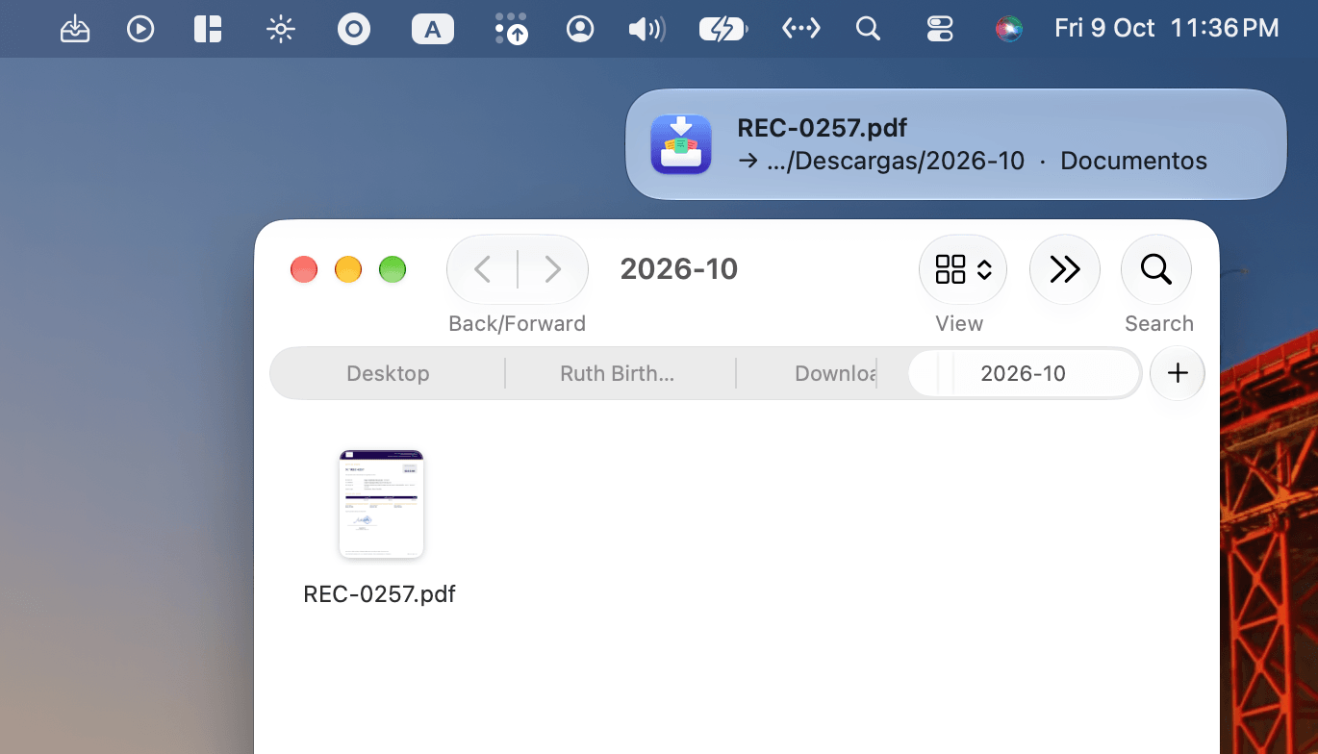Switch to the Desktop tab
The image size is (1318, 754).
click(x=388, y=373)
